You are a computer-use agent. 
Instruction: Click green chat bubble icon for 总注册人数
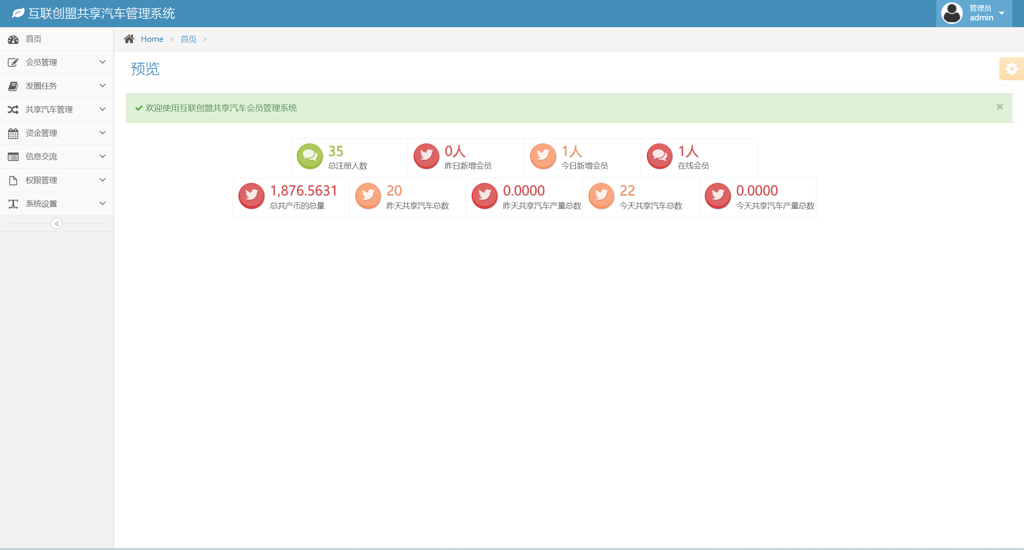(310, 156)
